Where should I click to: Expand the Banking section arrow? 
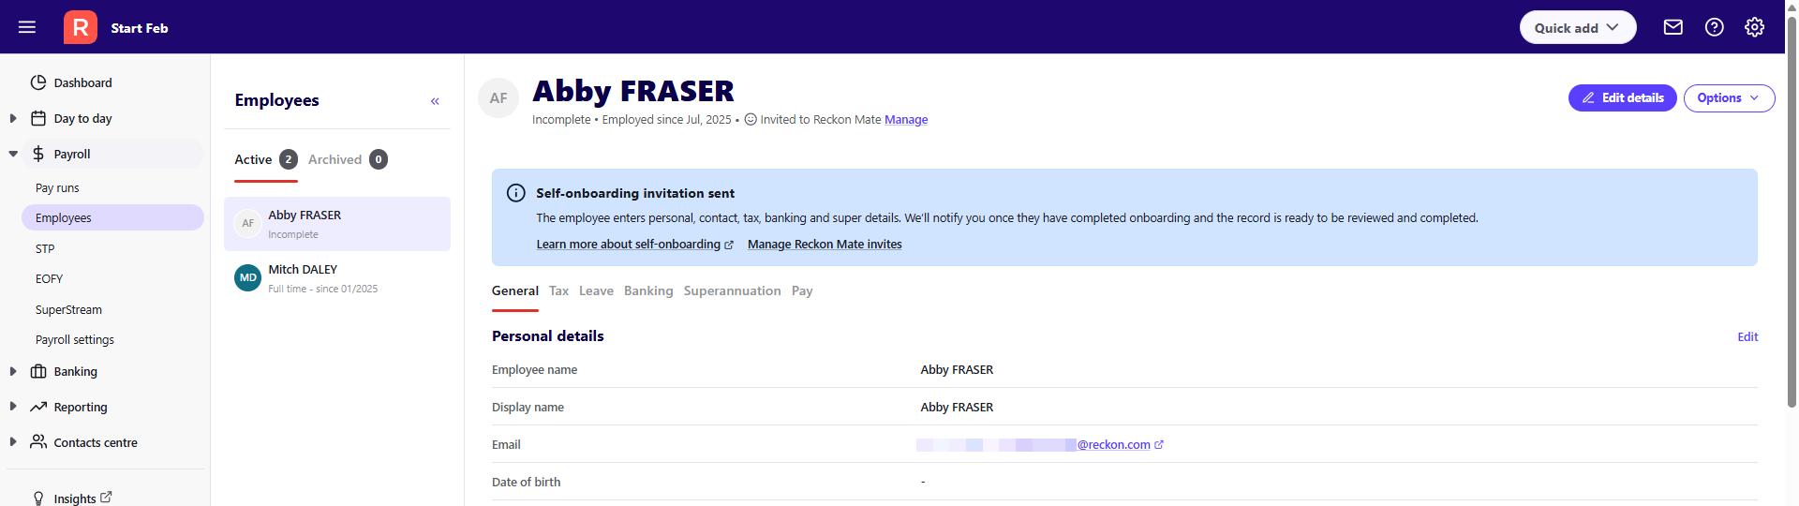[13, 371]
